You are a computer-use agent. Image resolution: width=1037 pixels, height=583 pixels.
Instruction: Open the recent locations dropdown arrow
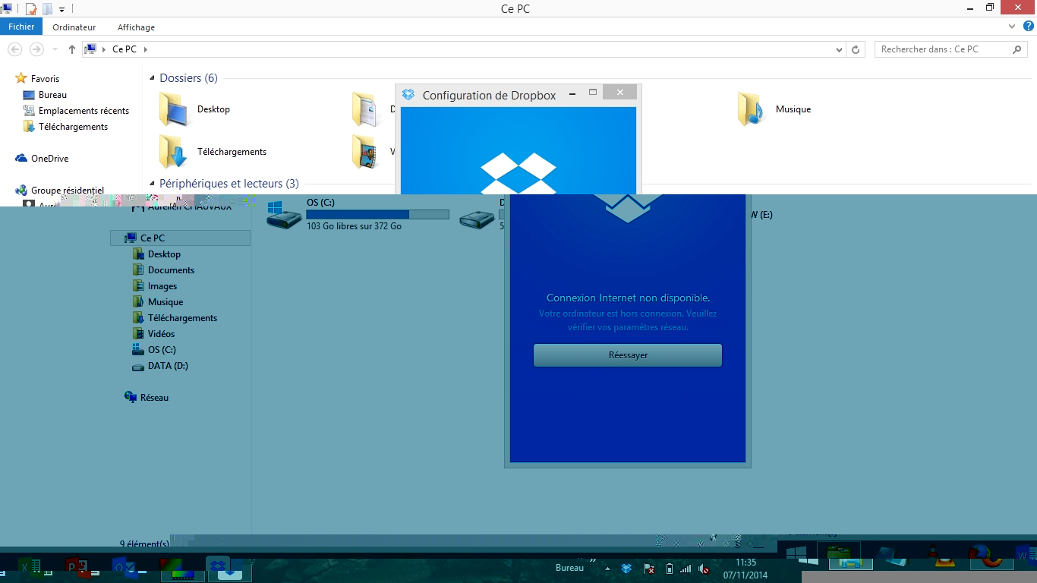pyautogui.click(x=55, y=49)
